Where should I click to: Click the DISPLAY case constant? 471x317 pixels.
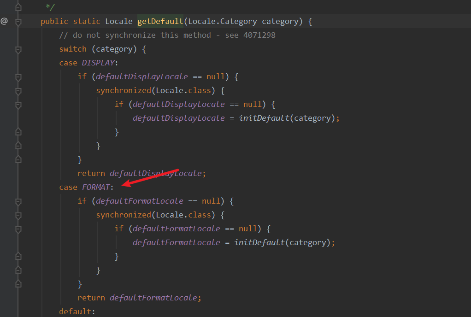pos(98,63)
